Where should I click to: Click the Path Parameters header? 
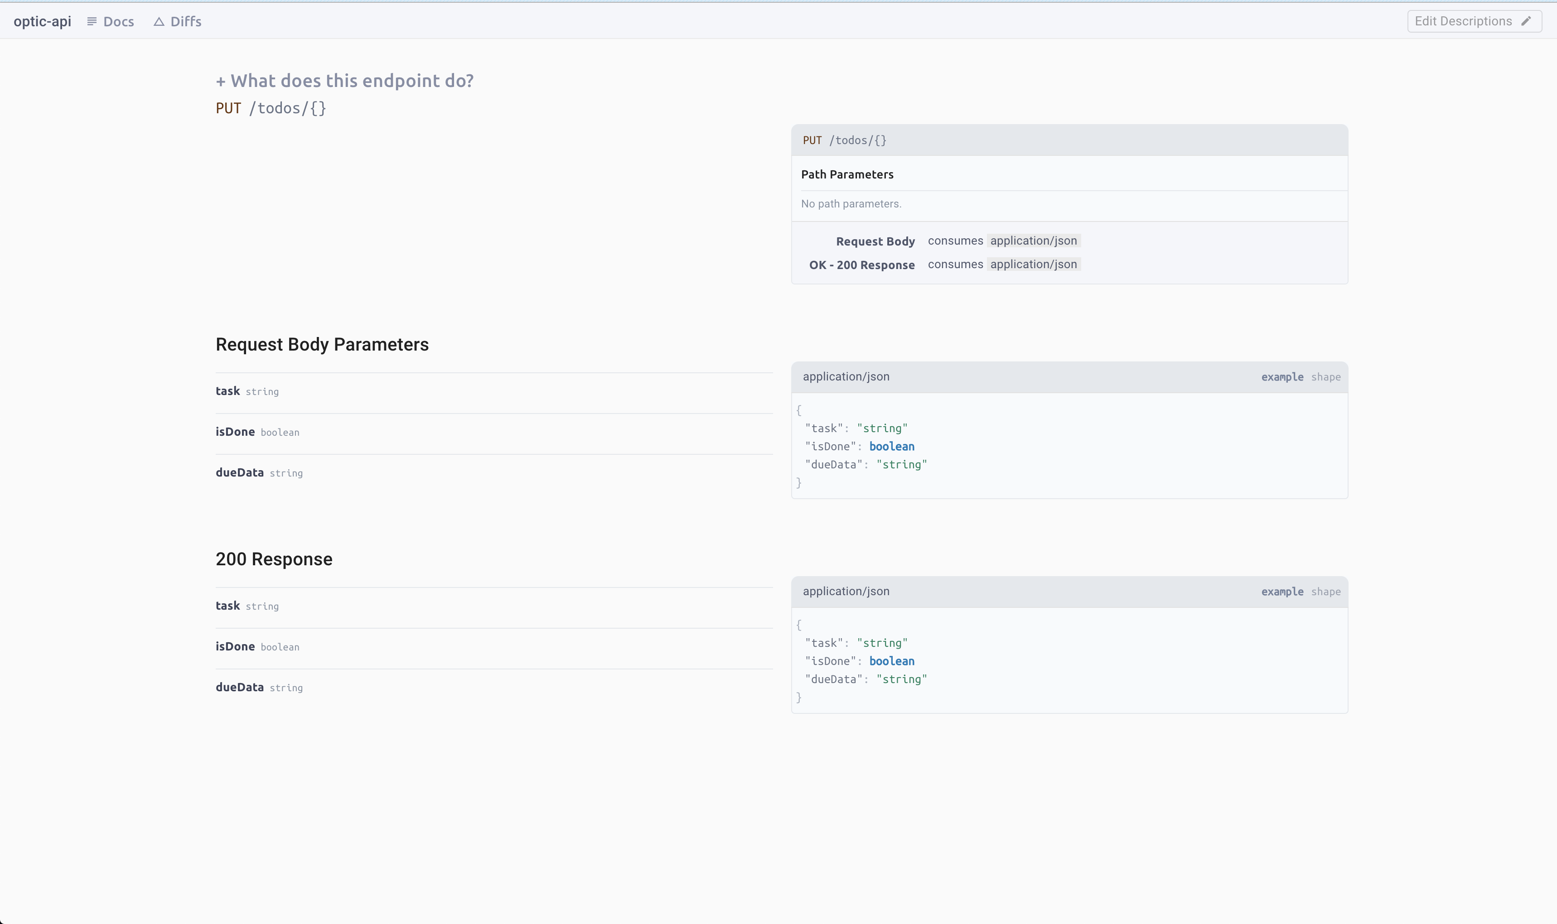point(847,174)
